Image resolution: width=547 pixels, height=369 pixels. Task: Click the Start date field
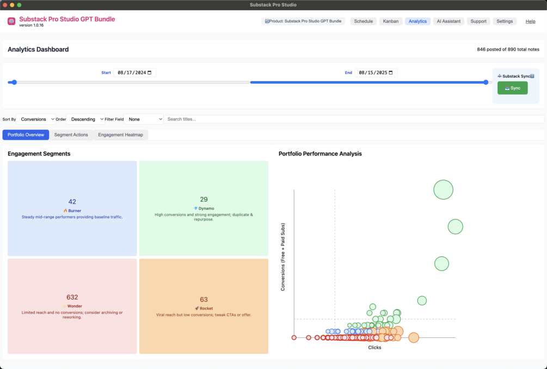pyautogui.click(x=134, y=72)
